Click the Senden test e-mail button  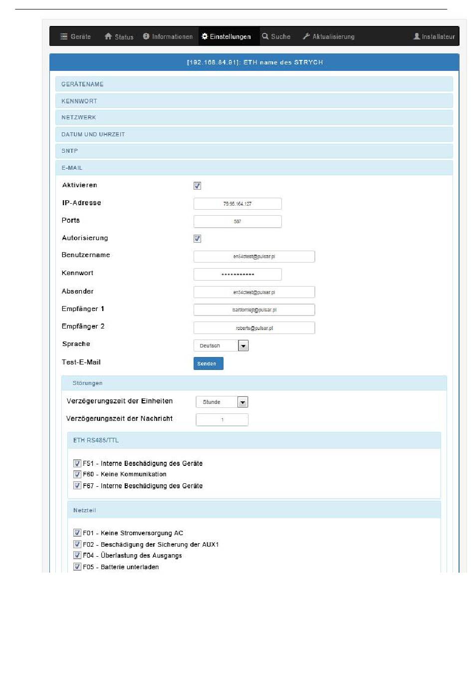(x=208, y=363)
